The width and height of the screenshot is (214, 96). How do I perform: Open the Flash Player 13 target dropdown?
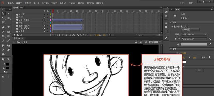click(x=194, y=34)
